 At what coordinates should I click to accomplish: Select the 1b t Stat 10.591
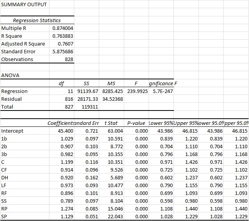click(x=115, y=139)
